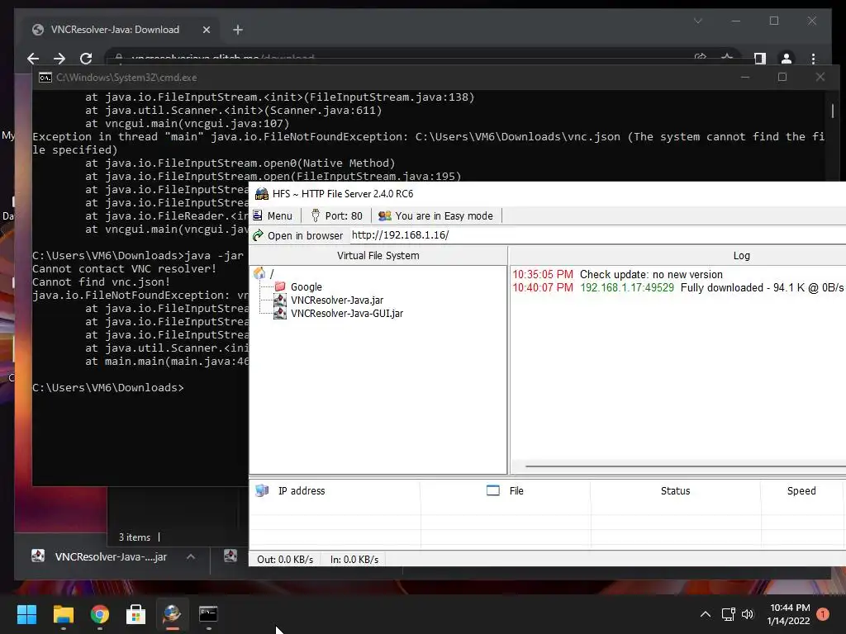Change the HFS Port: 80 setting
This screenshot has height=634, width=846.
click(x=337, y=215)
